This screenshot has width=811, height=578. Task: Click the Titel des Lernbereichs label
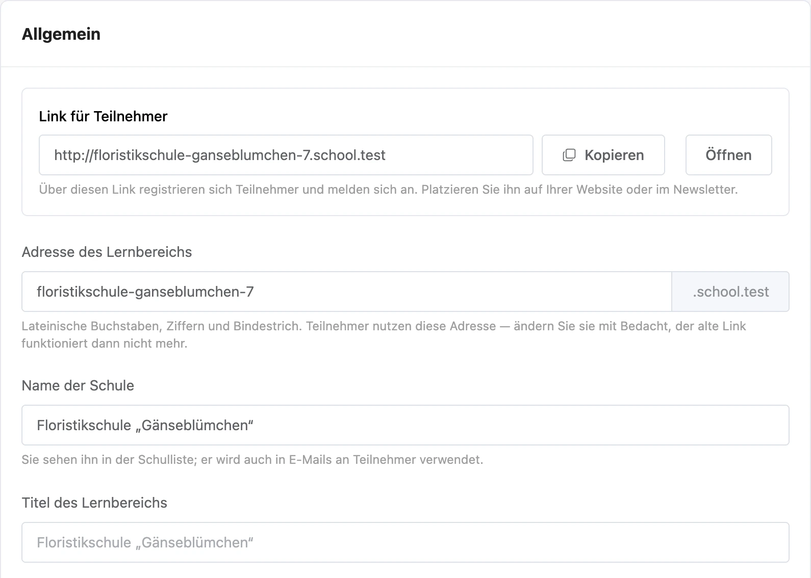94,503
